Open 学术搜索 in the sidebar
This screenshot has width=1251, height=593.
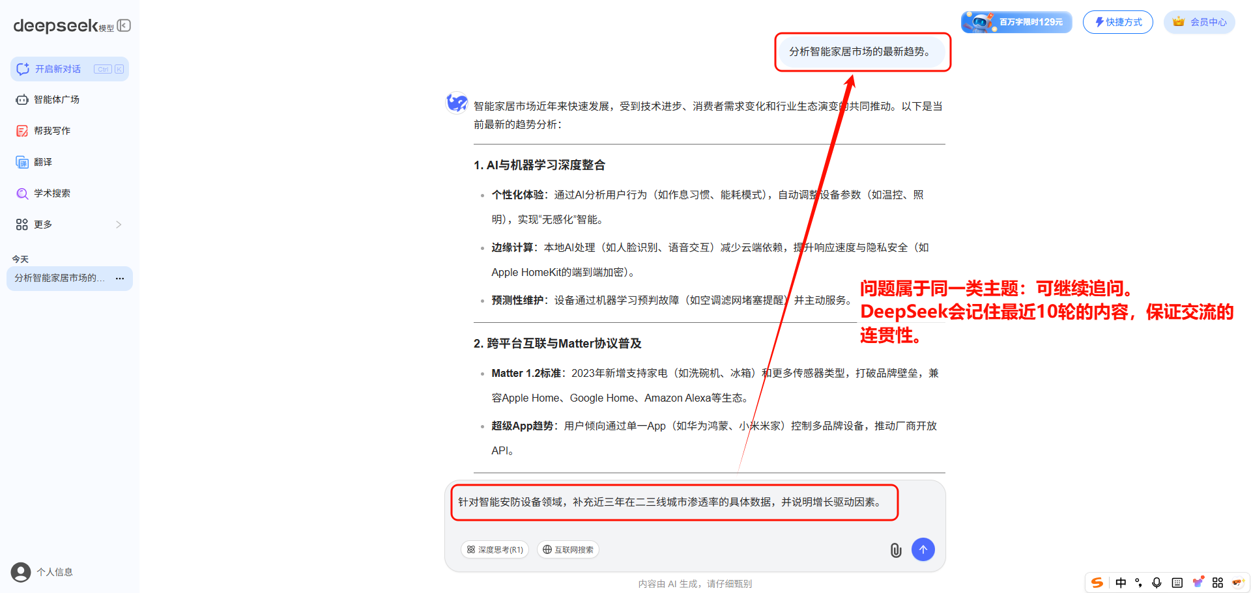52,193
